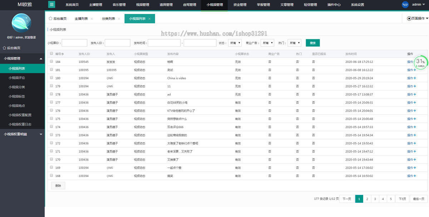Check the checkbox for row 177
The image size is (429, 217).
click(x=51, y=102)
